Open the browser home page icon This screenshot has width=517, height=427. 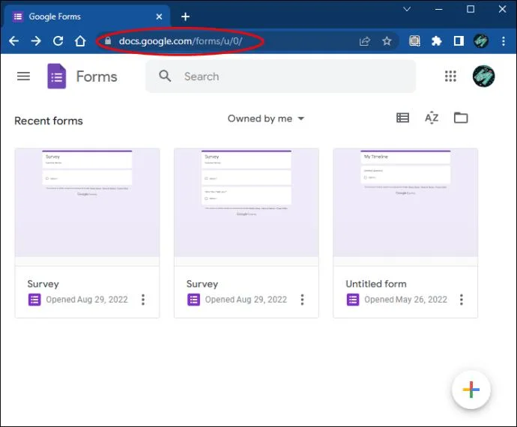point(80,41)
